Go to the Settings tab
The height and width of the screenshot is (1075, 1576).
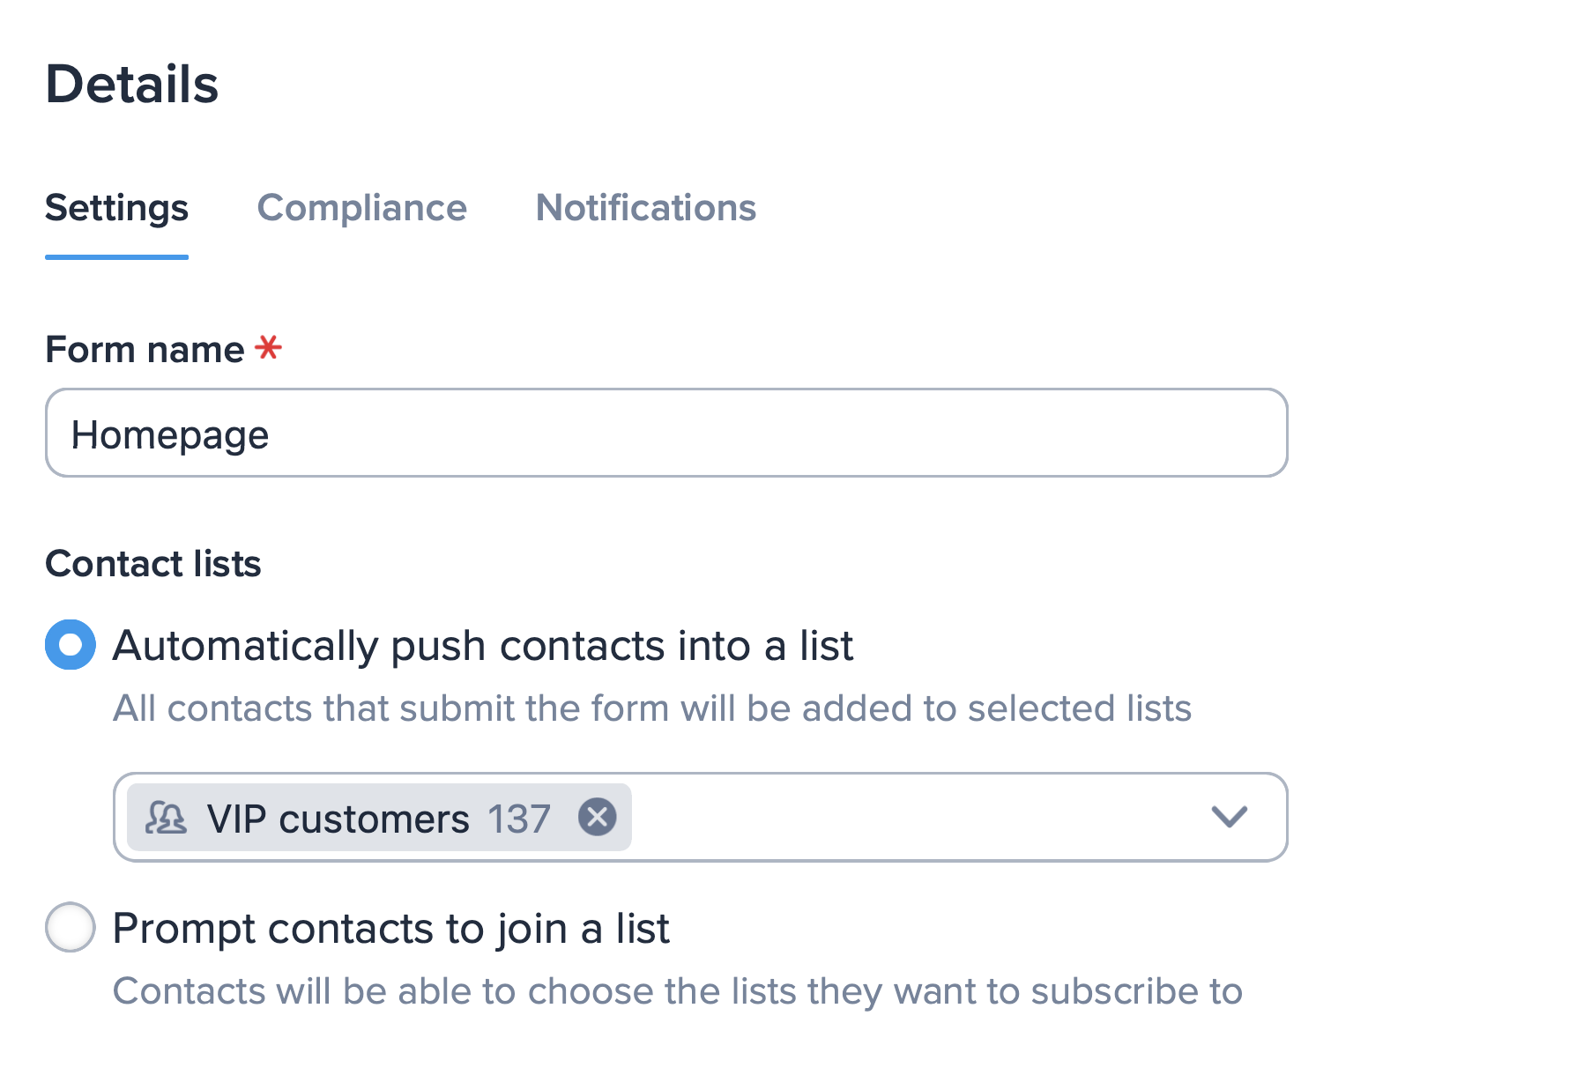[116, 208]
